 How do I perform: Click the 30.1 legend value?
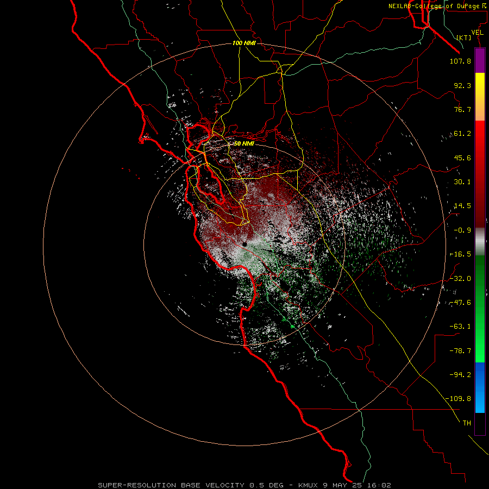click(462, 182)
